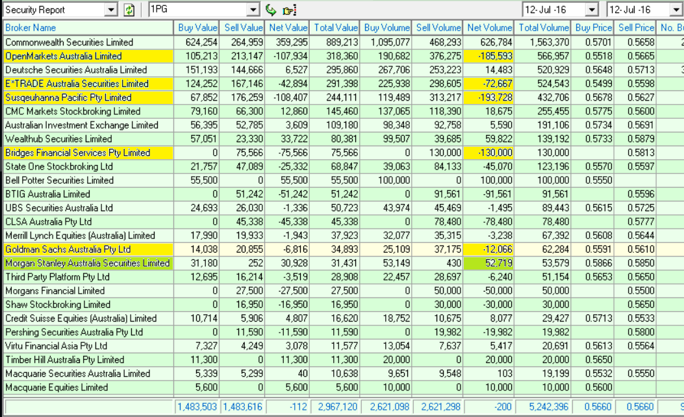Viewport: 684px width, 417px height.
Task: Click green highlighted net volume 52,719 cell
Action: 488,264
